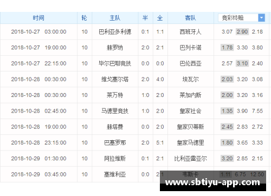Image resolution: width=271 pixels, height=196 pixels.
Task: Click match time 2018-10-27 22:15:00
Action: pos(38,63)
